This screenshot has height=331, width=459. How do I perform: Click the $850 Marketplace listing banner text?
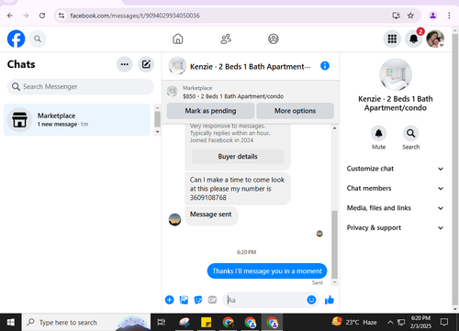click(x=233, y=96)
